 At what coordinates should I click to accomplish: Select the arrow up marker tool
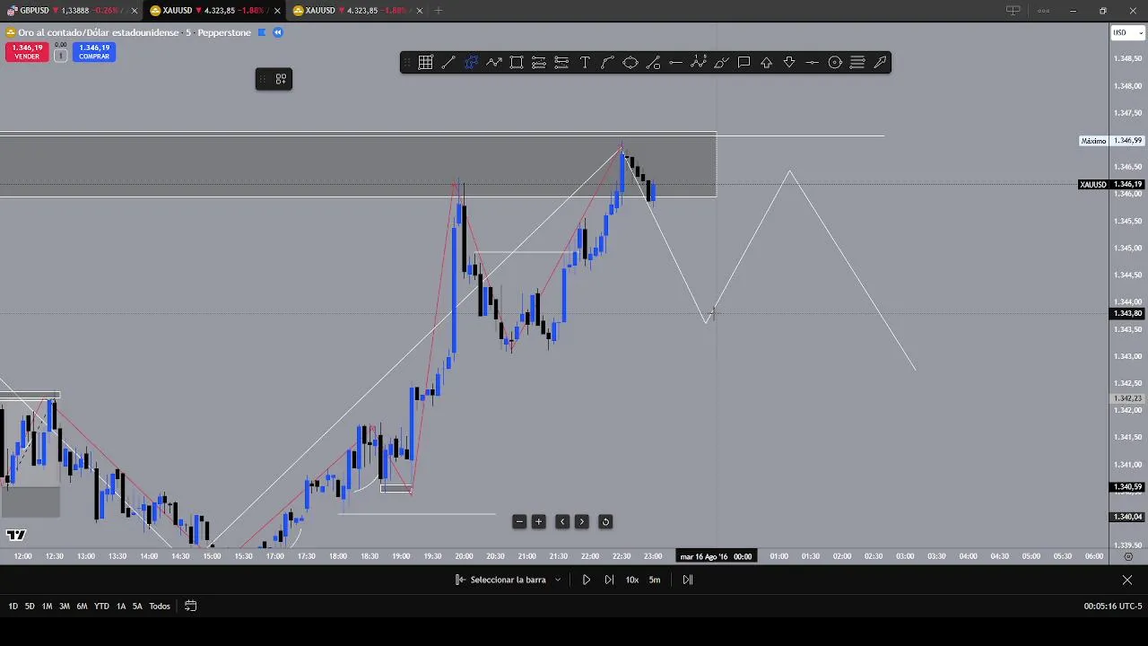pos(767,62)
